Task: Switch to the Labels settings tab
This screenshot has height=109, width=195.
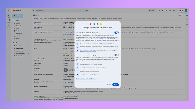Action: coord(41,18)
